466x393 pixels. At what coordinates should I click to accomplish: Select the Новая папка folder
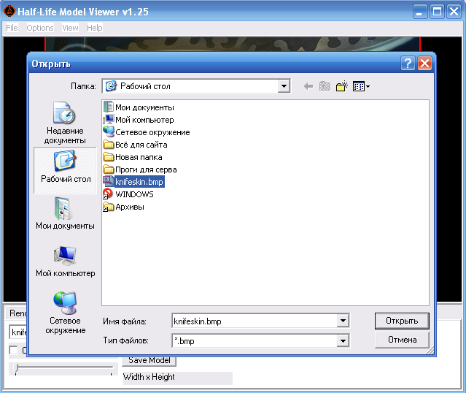pos(138,157)
